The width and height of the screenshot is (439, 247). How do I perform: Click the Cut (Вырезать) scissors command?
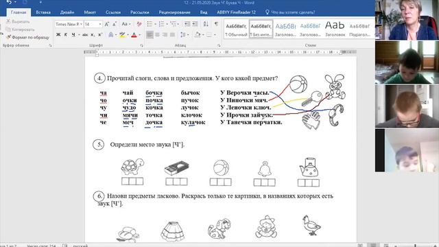(x=18, y=21)
